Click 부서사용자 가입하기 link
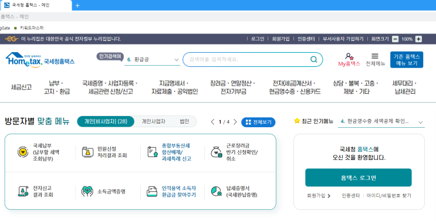Screen dimensions: 436x221 point(343,39)
